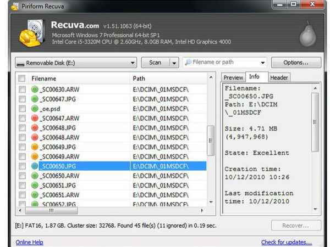Image resolution: width=330 pixels, height=247 pixels.
Task: Check the box for _SC00630.ARW
Action: pyautogui.click(x=22, y=89)
